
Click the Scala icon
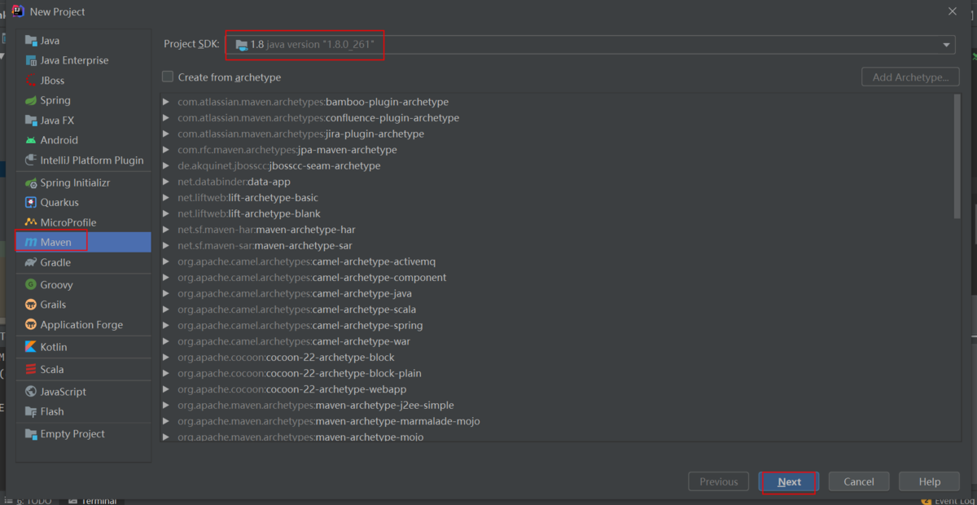pyautogui.click(x=31, y=369)
